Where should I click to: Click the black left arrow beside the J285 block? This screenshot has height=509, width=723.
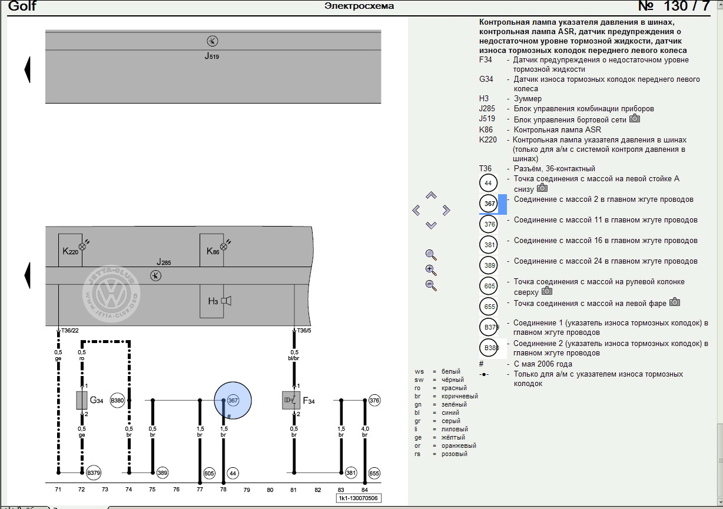27,274
